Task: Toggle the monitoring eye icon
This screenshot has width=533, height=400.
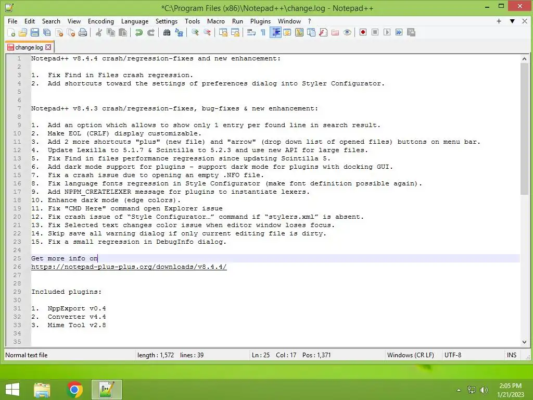Action: tap(347, 32)
